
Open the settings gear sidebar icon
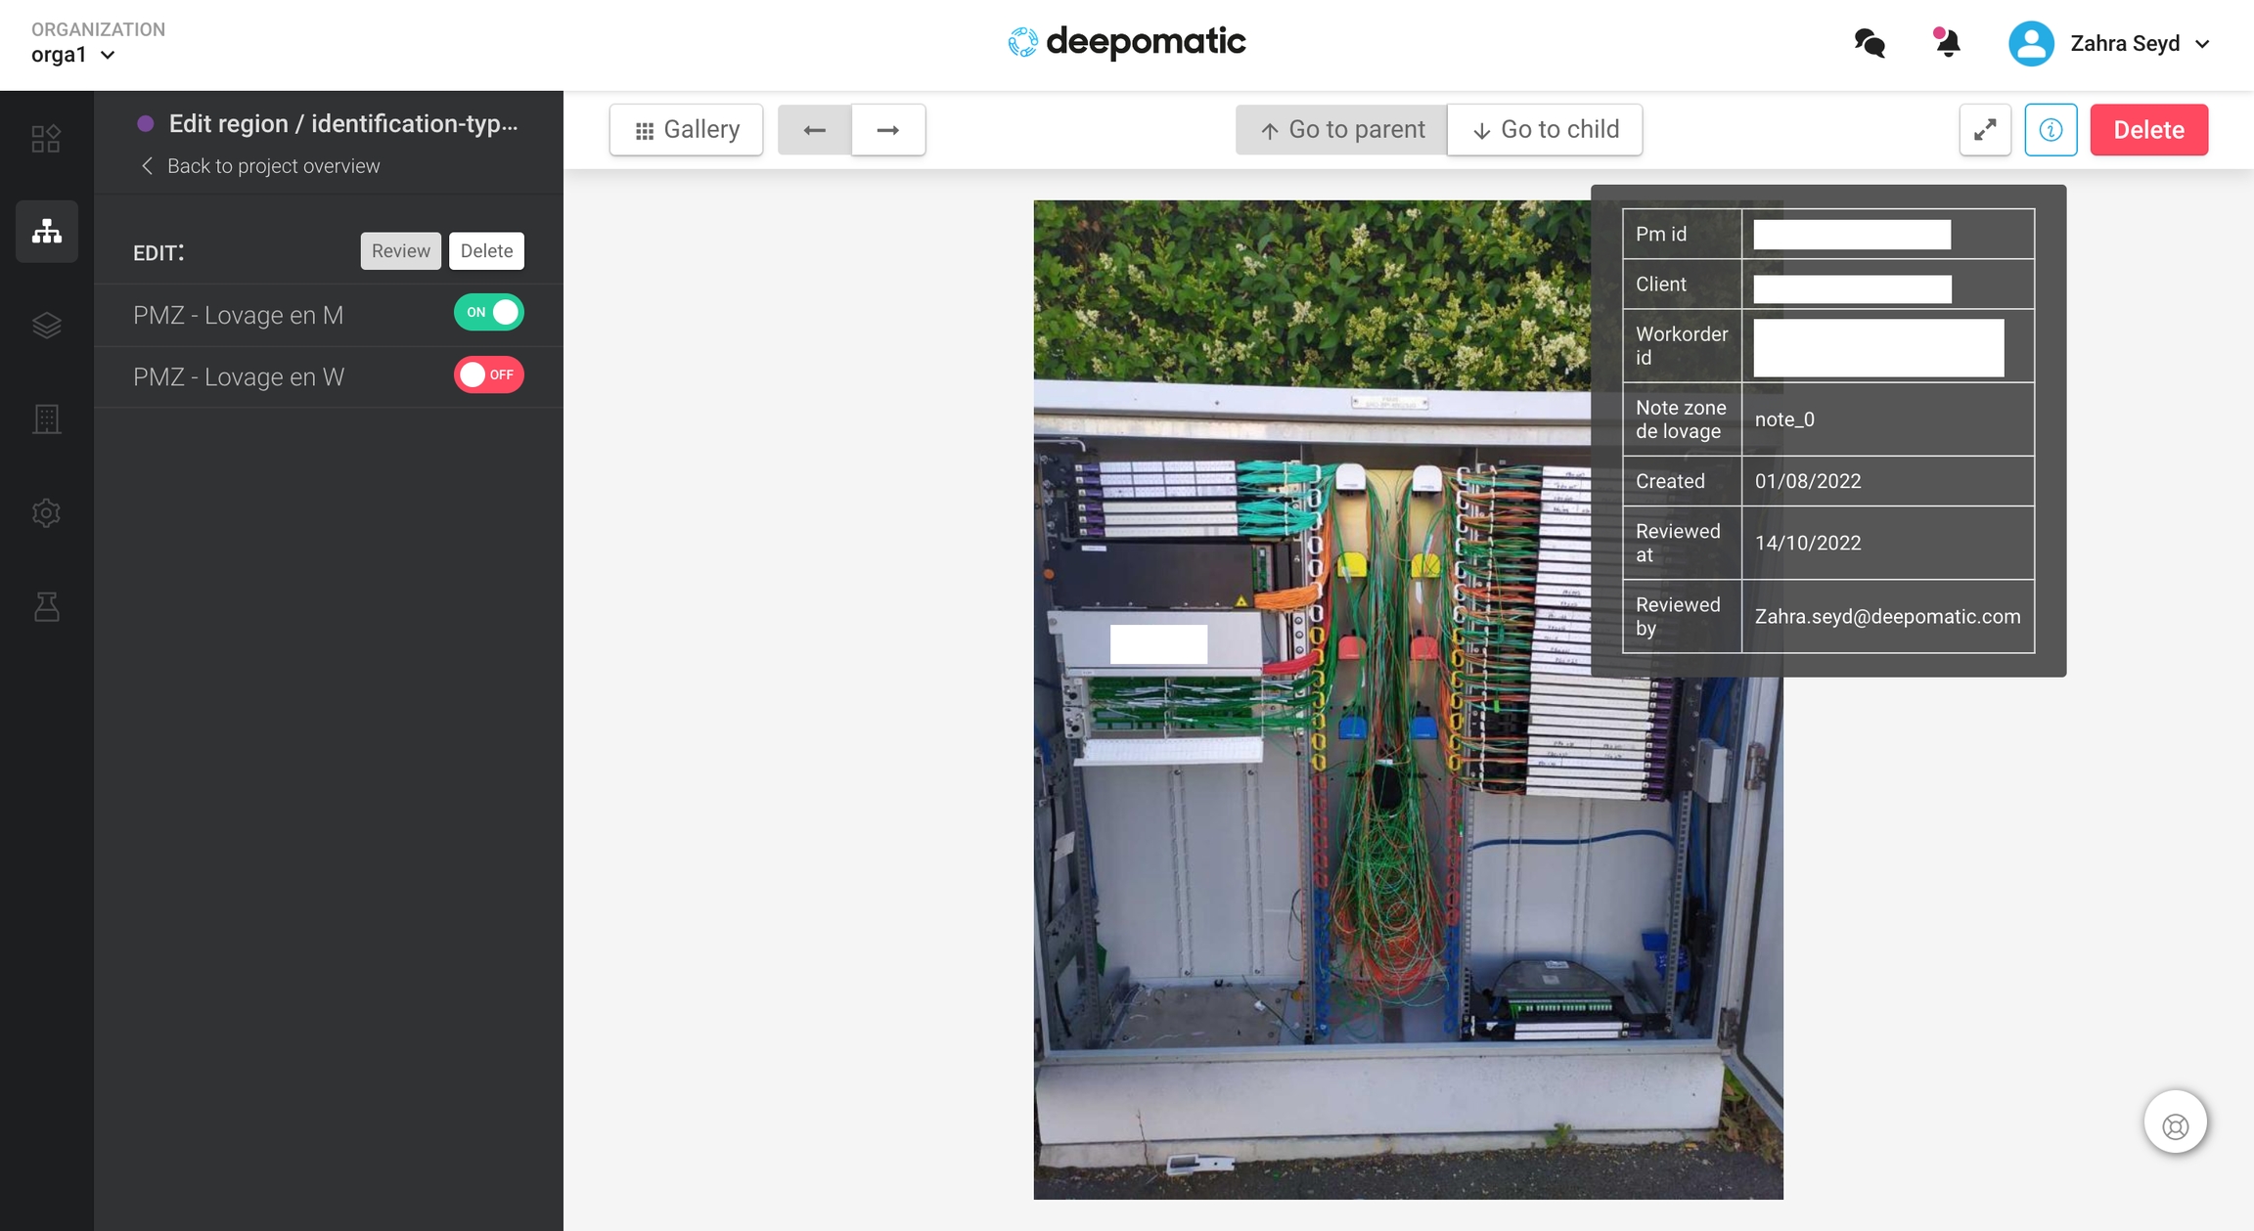pyautogui.click(x=46, y=512)
